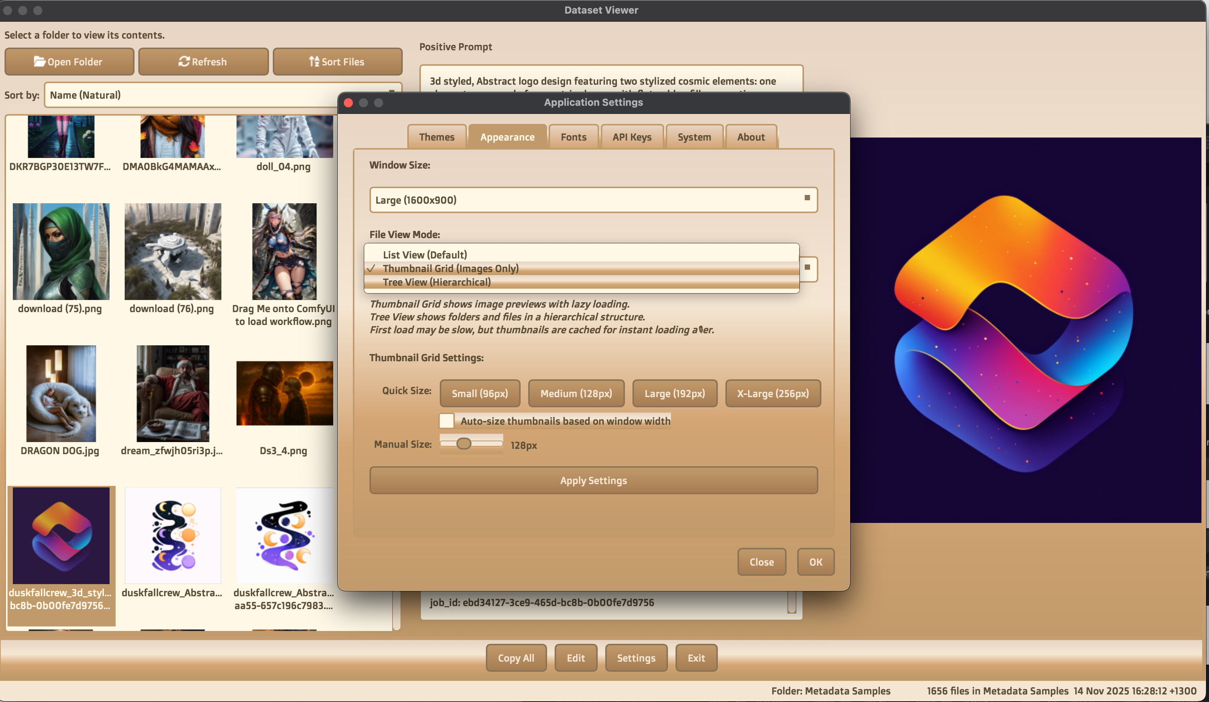The width and height of the screenshot is (1209, 702).
Task: Click the Copy All button
Action: click(x=516, y=658)
